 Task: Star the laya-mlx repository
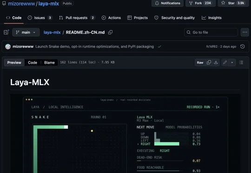pyautogui.click(x=233, y=3)
